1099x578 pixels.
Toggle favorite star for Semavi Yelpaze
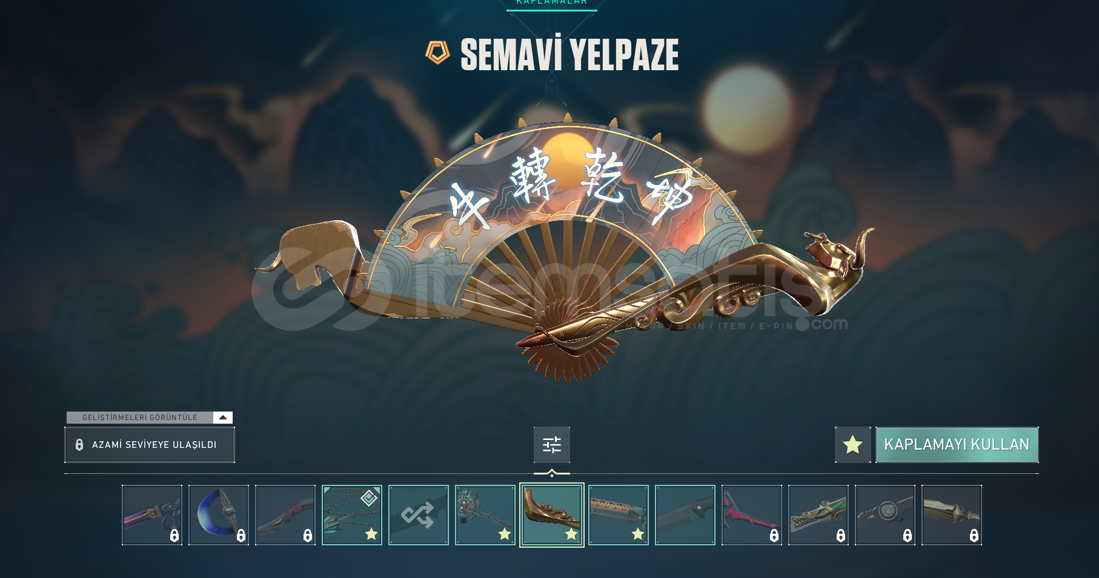tap(852, 445)
